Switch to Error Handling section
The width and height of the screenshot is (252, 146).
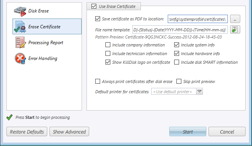(43, 58)
